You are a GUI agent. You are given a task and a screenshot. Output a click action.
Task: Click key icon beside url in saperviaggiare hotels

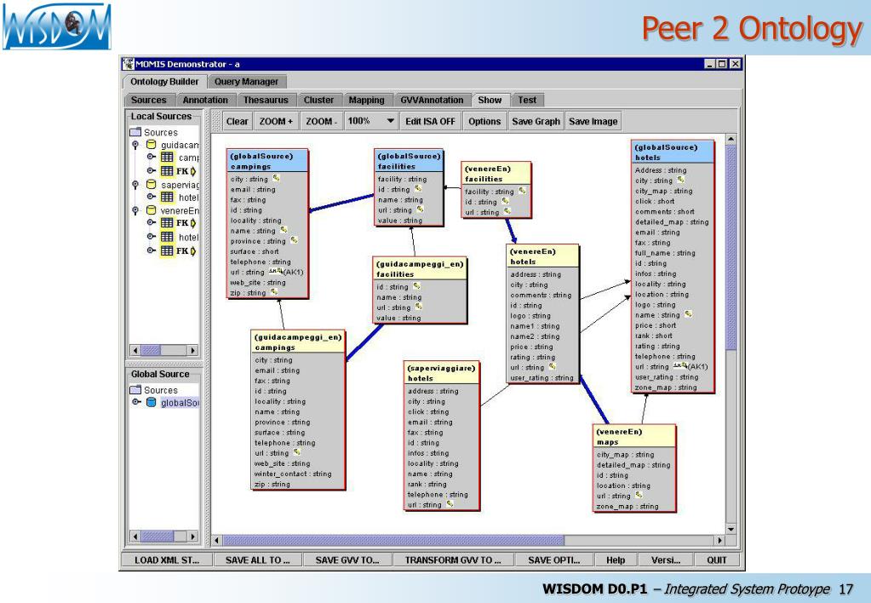pos(450,504)
